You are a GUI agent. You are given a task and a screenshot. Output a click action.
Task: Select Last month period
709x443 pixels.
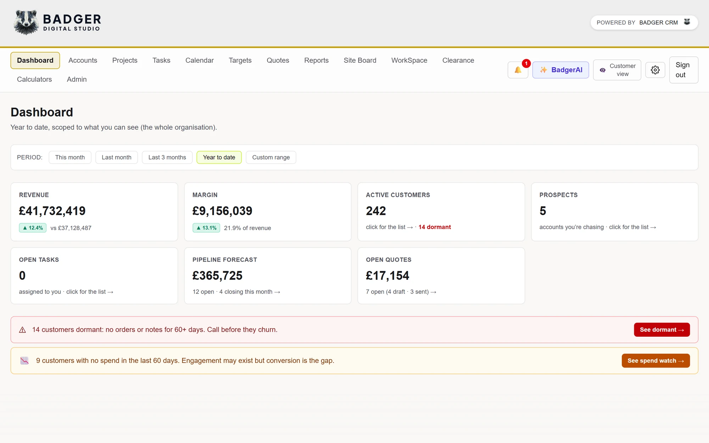117,157
